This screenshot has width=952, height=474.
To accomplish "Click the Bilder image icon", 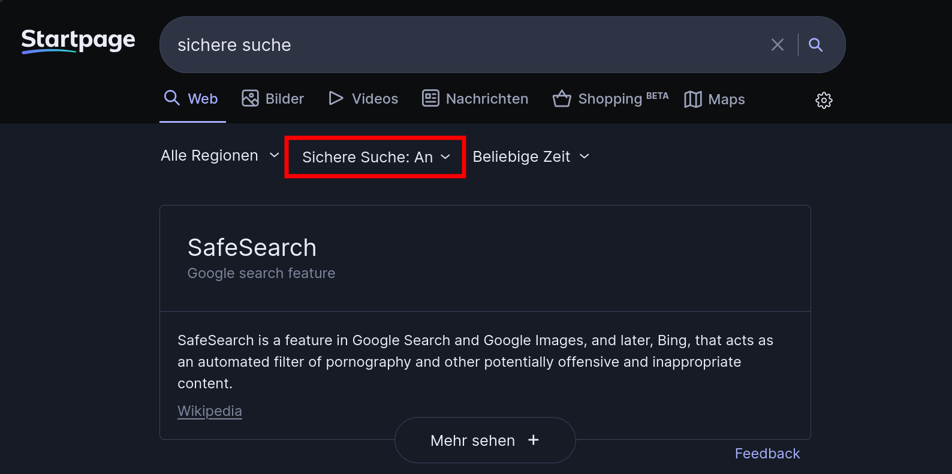I will [x=250, y=98].
